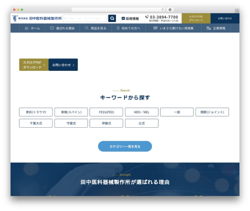This screenshot has height=211, width=250.
Task: Click the browser address bar
Action: pos(118,9)
